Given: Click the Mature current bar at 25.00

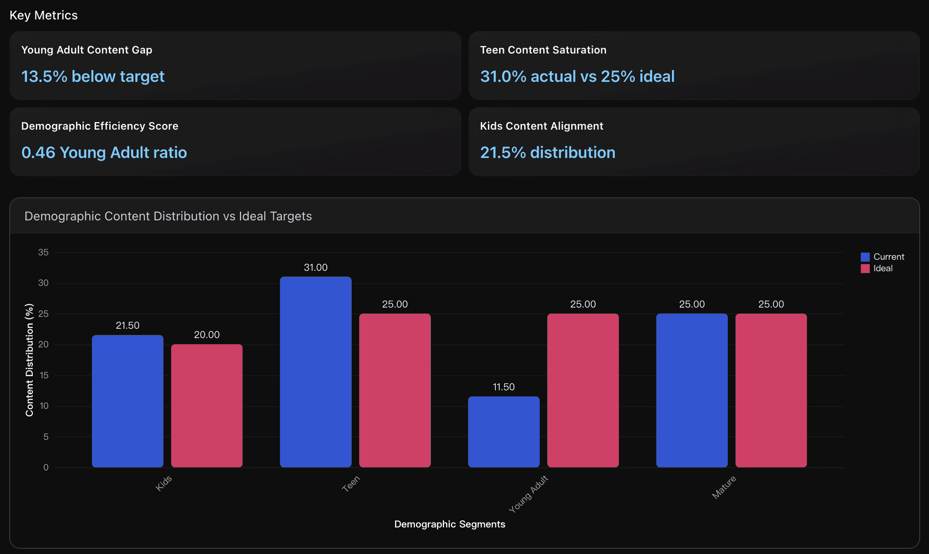Looking at the screenshot, I should [x=691, y=389].
